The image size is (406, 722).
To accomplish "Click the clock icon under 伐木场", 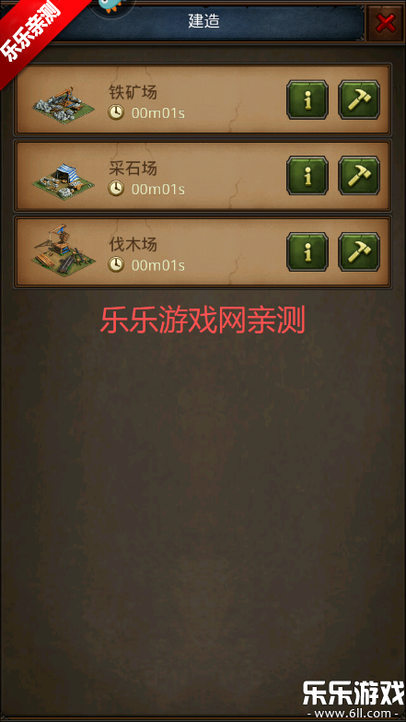I will [x=116, y=264].
